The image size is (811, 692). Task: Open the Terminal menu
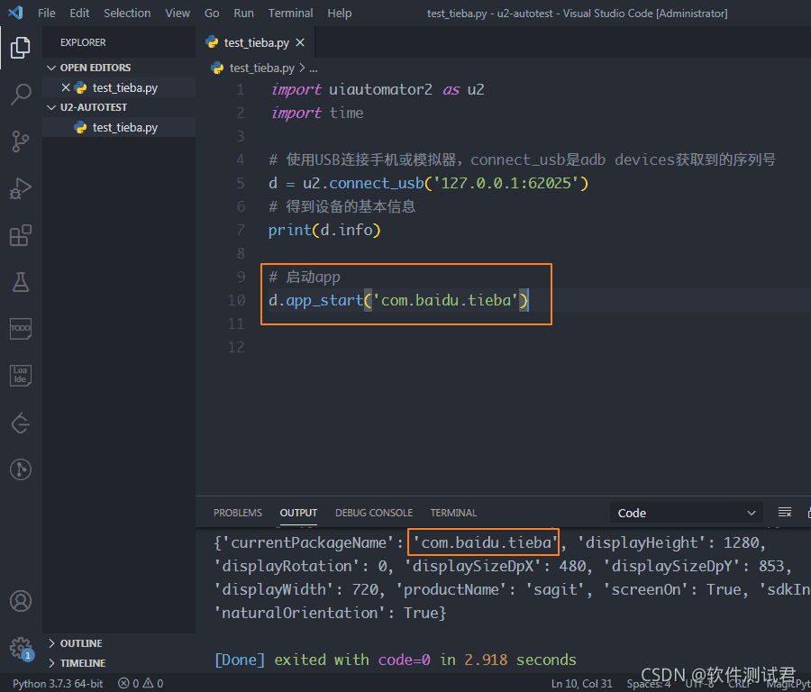[x=290, y=13]
